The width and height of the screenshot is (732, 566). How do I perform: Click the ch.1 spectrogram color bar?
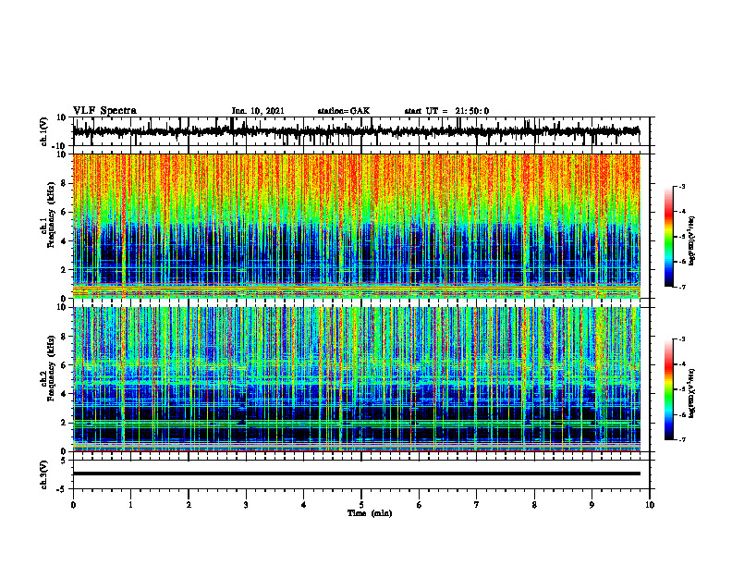pos(668,237)
